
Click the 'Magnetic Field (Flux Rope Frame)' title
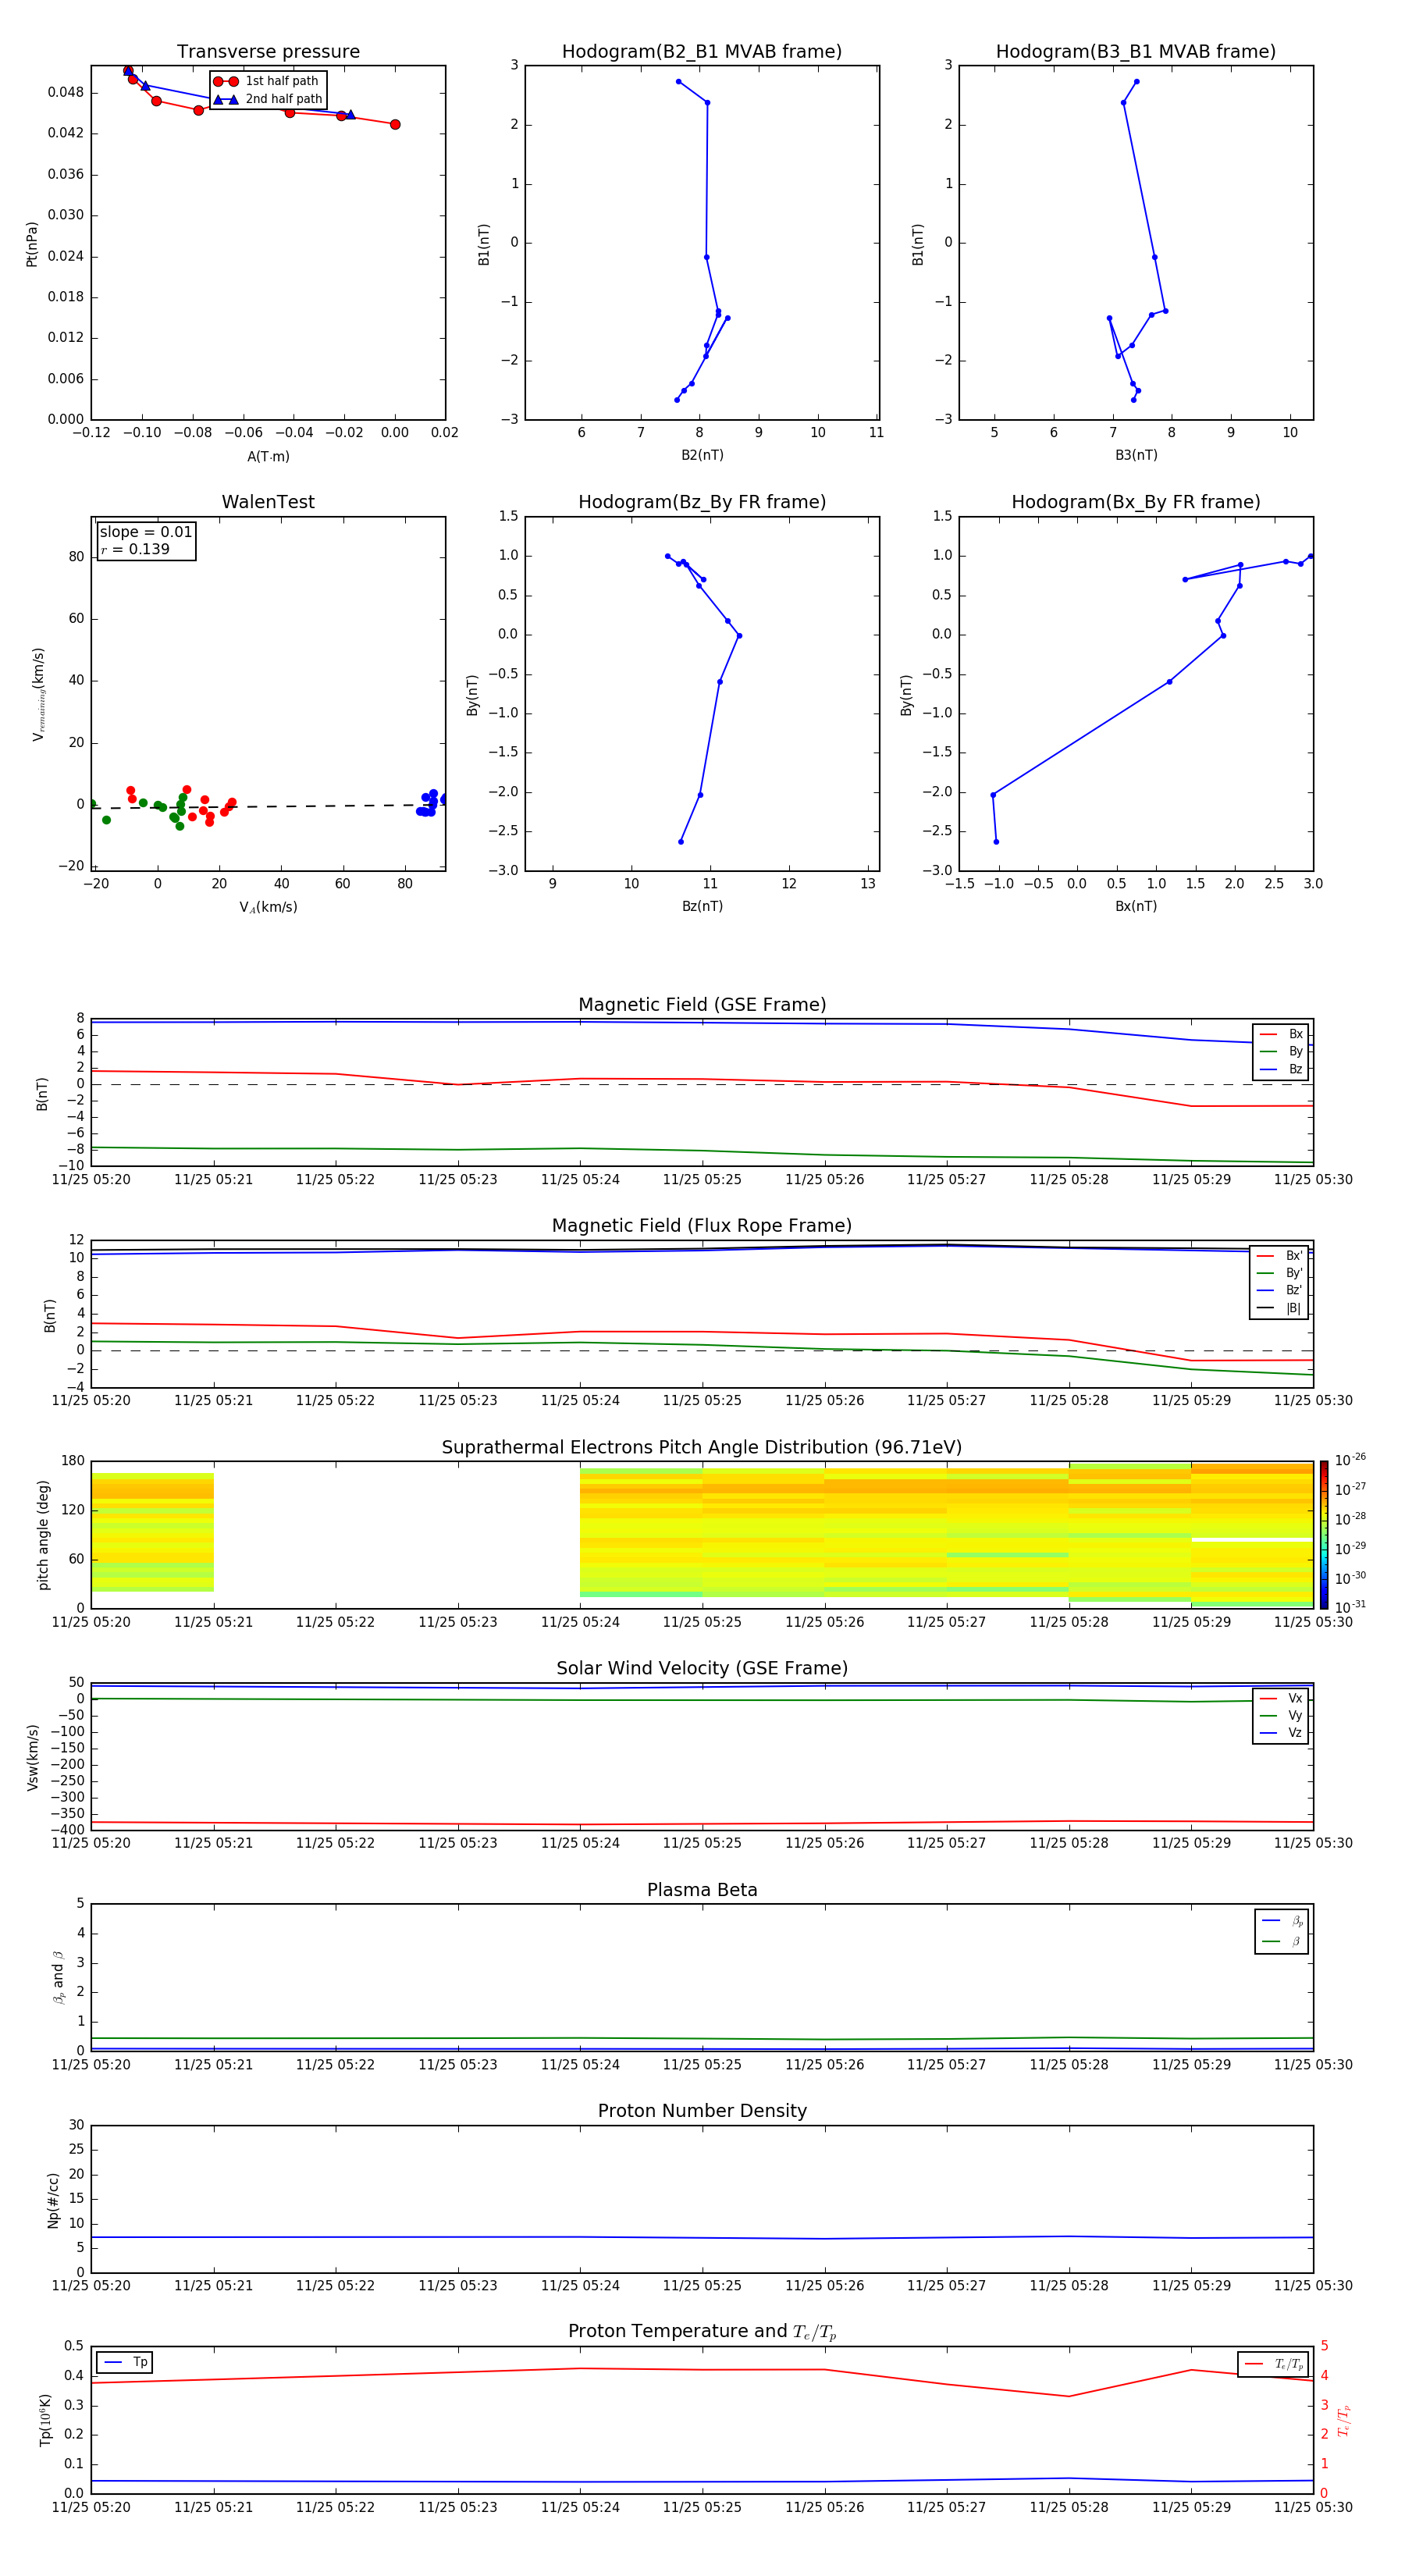pyautogui.click(x=702, y=1226)
